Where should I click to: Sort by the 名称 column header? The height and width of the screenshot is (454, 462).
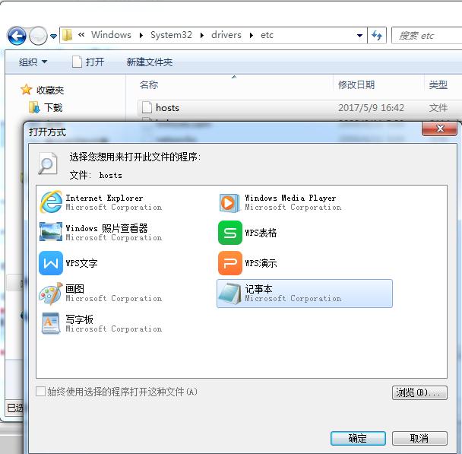(x=149, y=85)
